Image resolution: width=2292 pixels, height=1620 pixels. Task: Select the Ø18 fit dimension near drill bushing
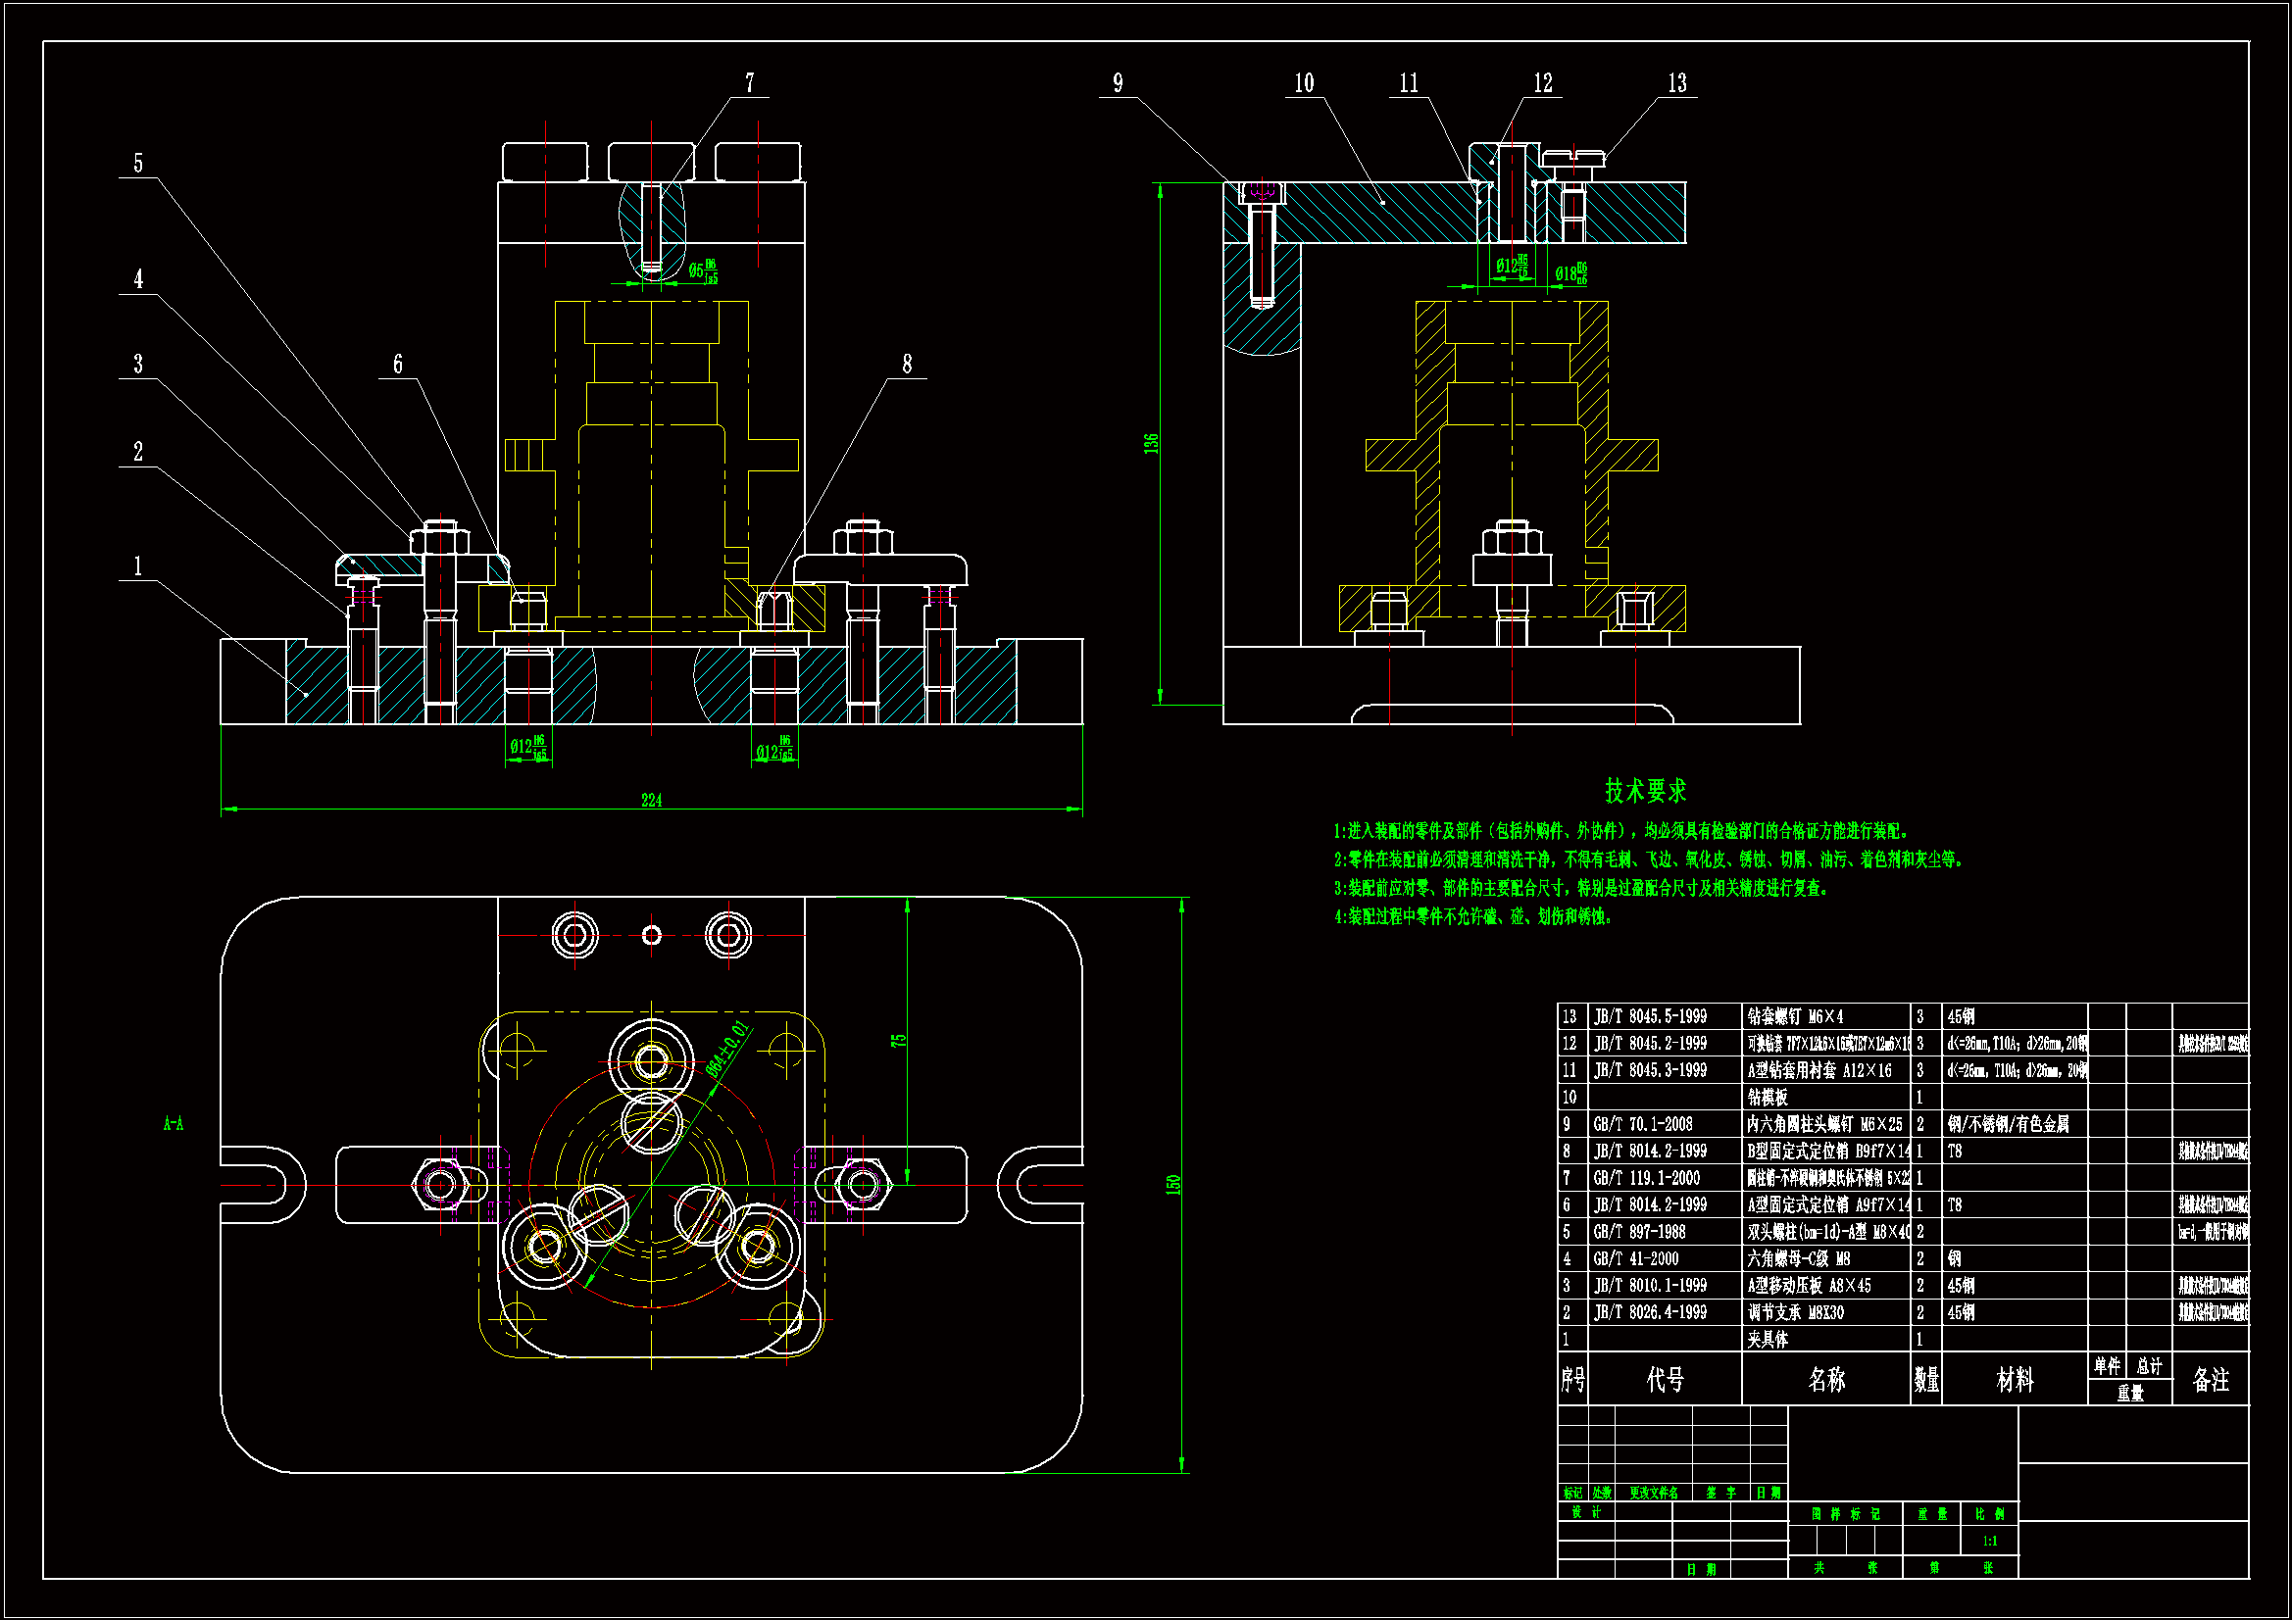pyautogui.click(x=1570, y=272)
